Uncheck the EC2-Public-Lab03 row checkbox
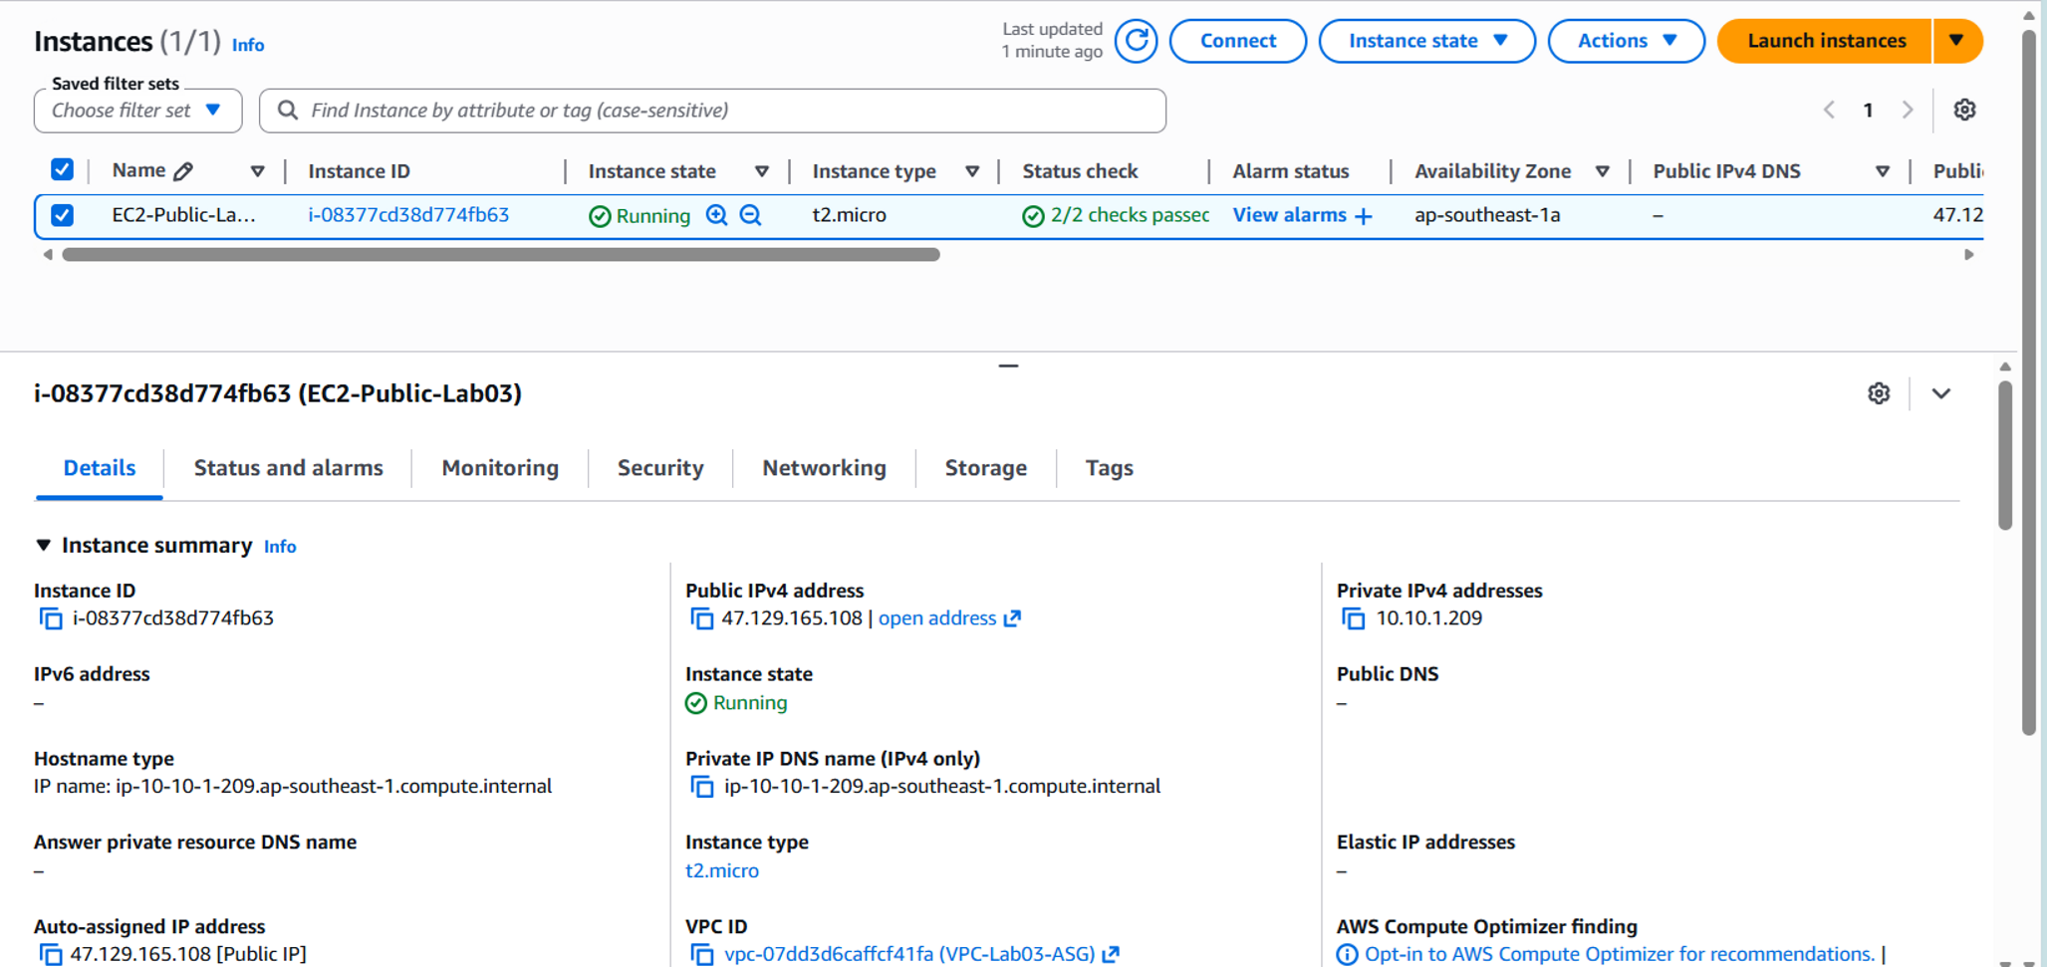Viewport: 2047px width, 967px height. pyautogui.click(x=62, y=215)
